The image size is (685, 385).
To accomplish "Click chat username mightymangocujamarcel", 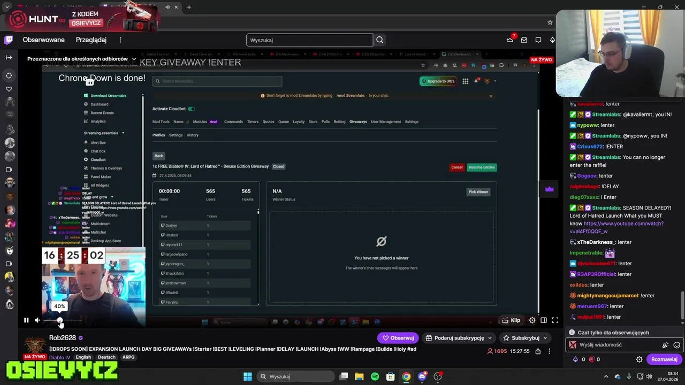I will click(608, 296).
